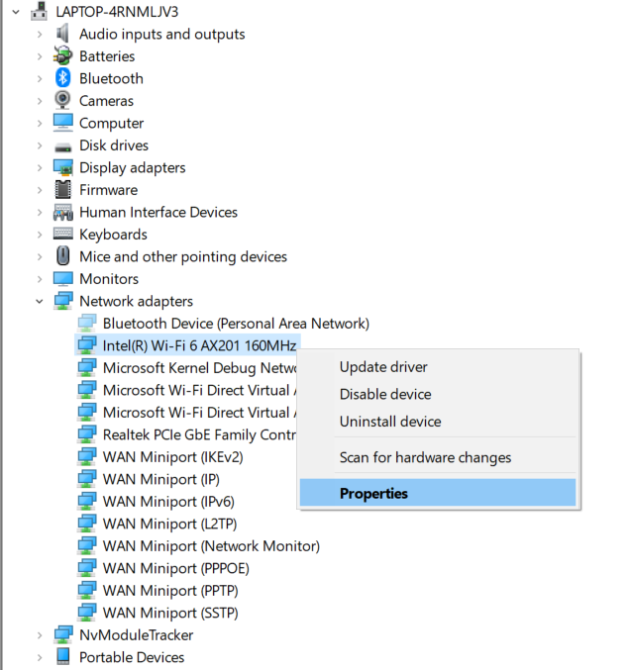
Task: Open Properties from the context menu
Action: click(438, 493)
